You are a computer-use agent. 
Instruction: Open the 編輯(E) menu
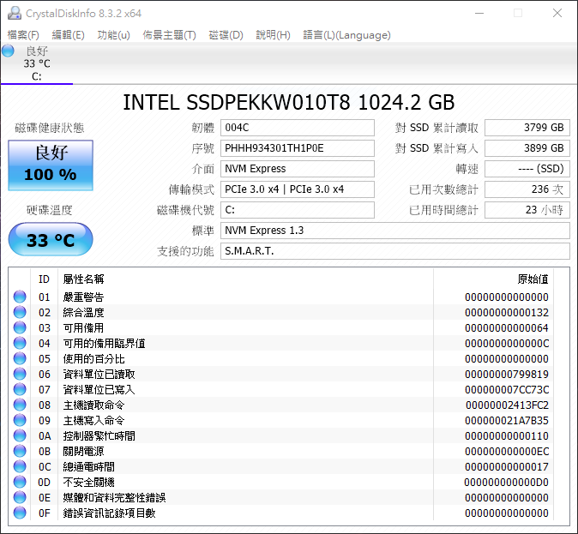tap(69, 35)
